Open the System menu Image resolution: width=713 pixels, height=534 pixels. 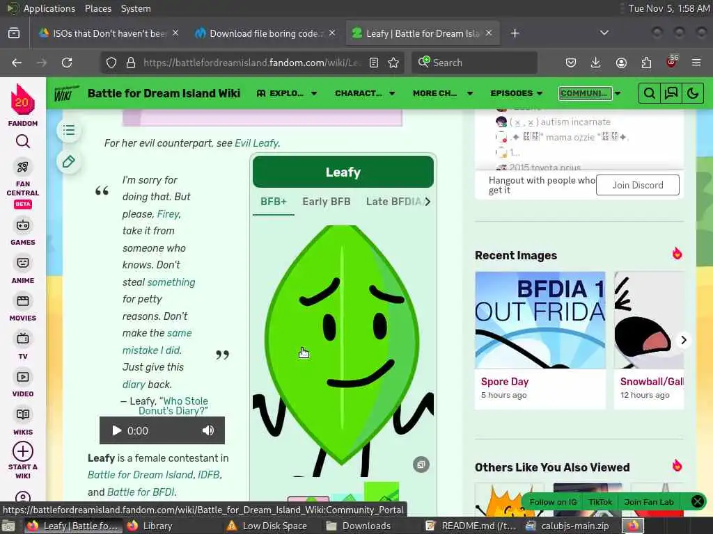(x=136, y=8)
